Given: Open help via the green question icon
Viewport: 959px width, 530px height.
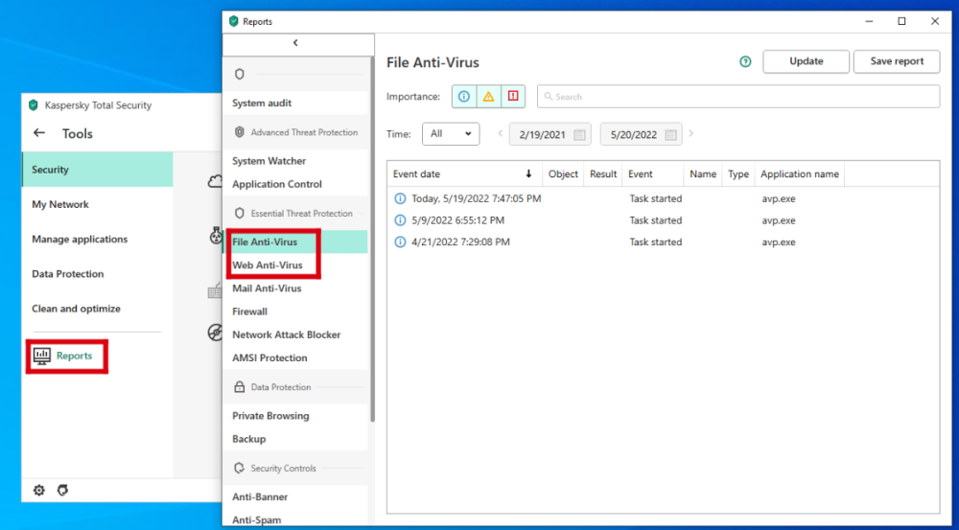Looking at the screenshot, I should [745, 61].
